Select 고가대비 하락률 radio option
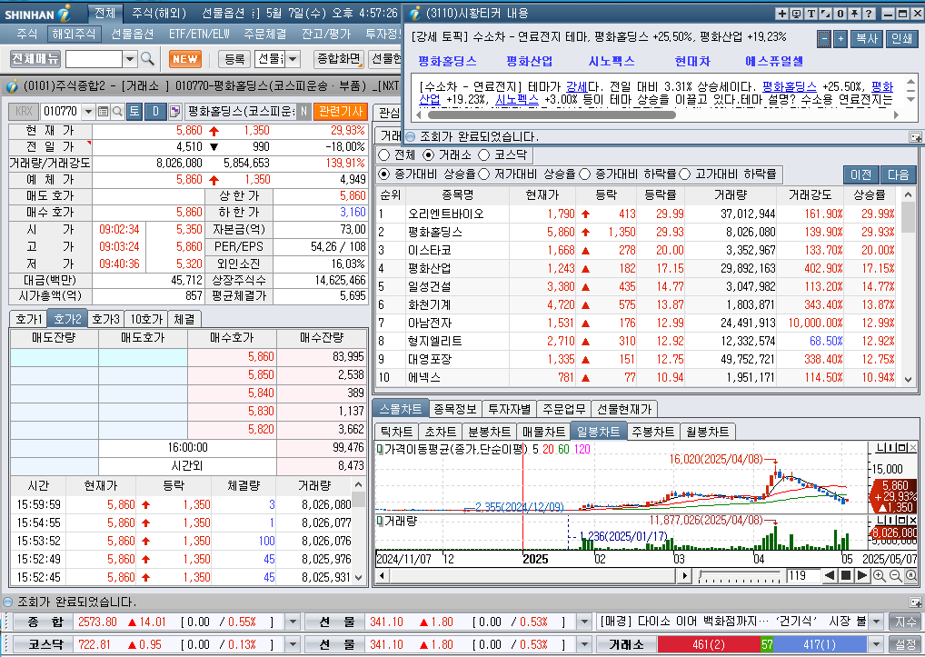This screenshot has width=925, height=657. coord(685,174)
